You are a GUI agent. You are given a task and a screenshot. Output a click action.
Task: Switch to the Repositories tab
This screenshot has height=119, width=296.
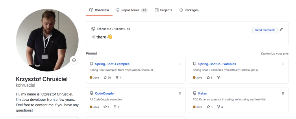132,10
